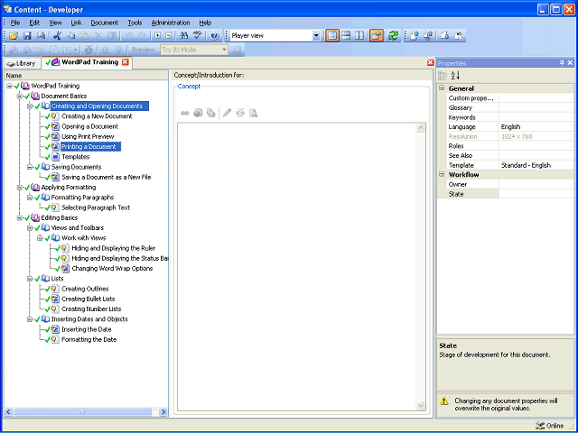Image resolution: width=578 pixels, height=433 pixels.
Task: Select Saving a Document as a New File
Action: tap(107, 177)
